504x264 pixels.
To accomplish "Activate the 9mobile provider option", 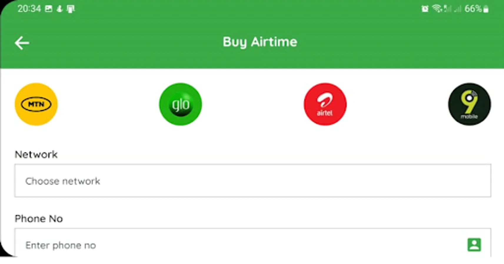I will (469, 104).
